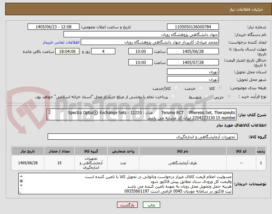
Task: Click the need number field 1105050136000784
Action: pos(193,27)
